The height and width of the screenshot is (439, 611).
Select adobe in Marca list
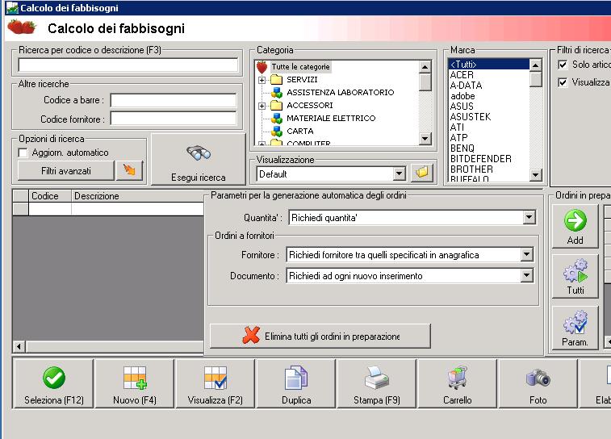[488, 96]
